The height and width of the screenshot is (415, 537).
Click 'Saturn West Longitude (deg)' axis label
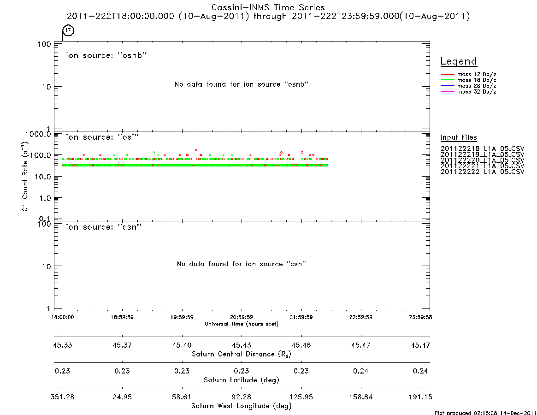[242, 406]
